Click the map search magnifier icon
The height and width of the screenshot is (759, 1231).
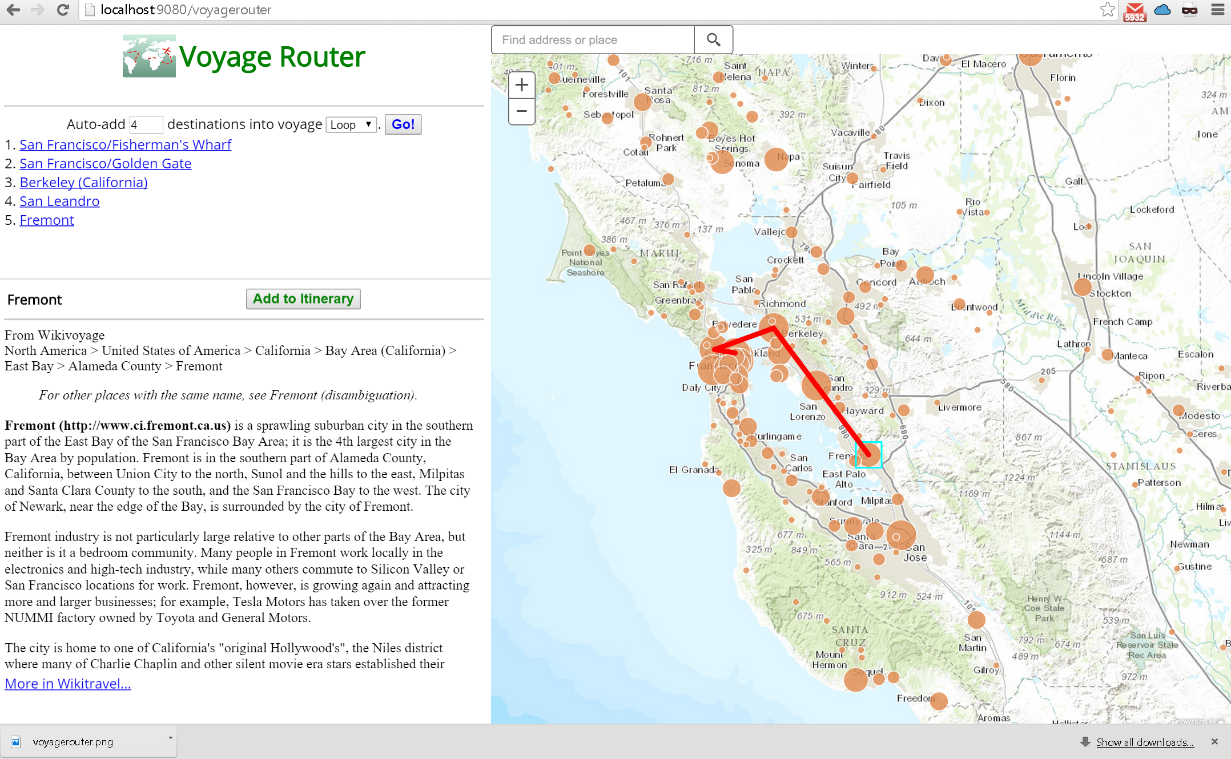point(713,40)
